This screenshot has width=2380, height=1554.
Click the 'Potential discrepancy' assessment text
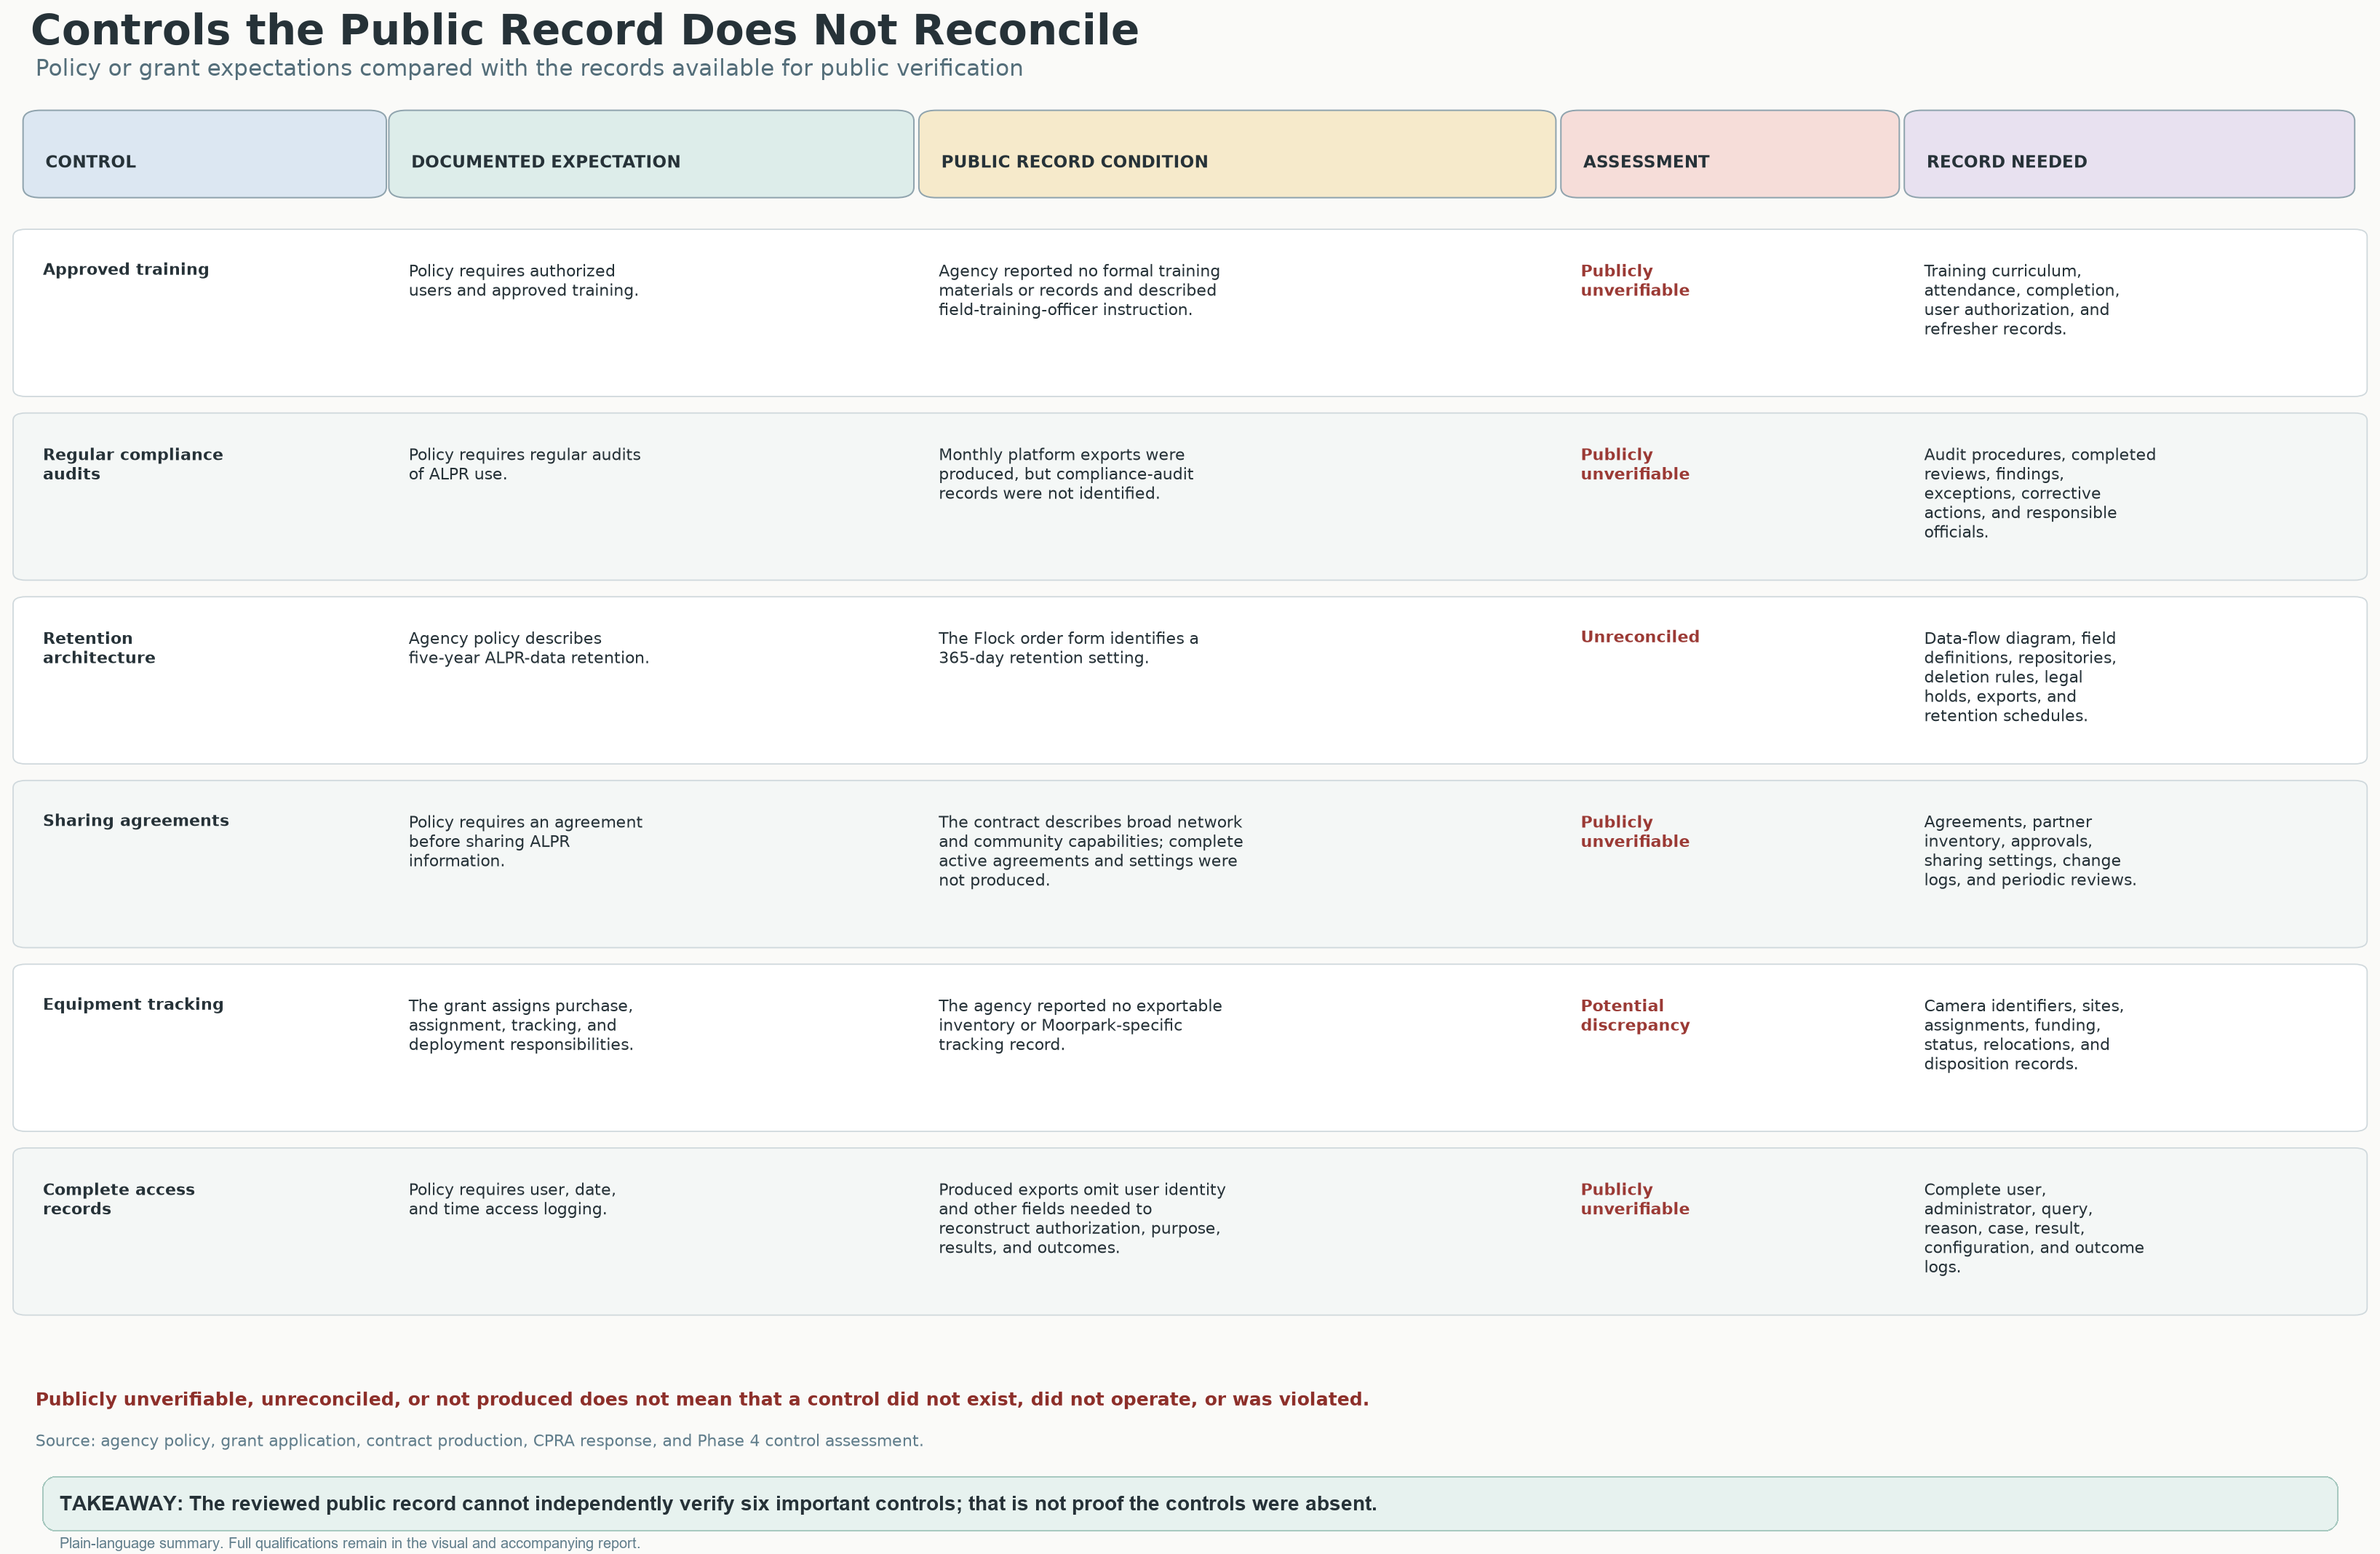(1635, 1015)
